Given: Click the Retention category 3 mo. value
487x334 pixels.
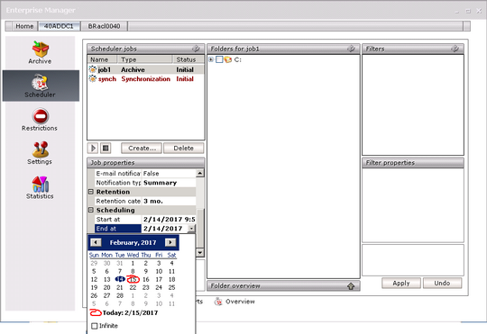Looking at the screenshot, I should click(169, 201).
